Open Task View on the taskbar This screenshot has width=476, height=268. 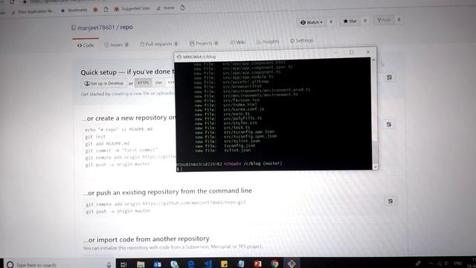click(123, 264)
